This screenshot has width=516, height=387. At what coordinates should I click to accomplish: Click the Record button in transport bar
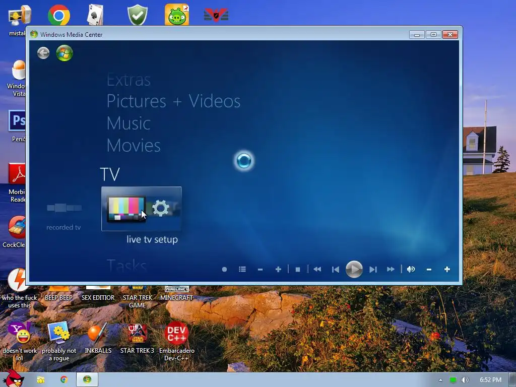coord(224,269)
